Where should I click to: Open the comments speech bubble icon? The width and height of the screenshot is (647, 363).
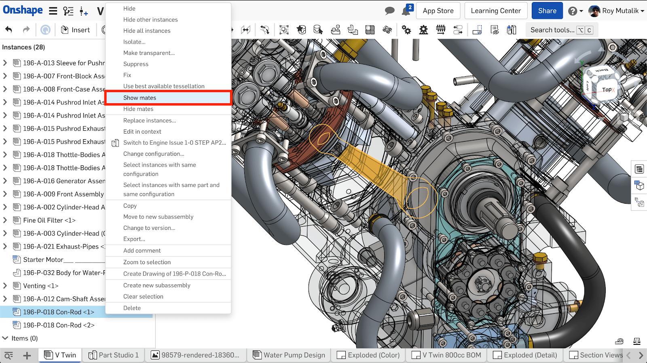point(389,11)
